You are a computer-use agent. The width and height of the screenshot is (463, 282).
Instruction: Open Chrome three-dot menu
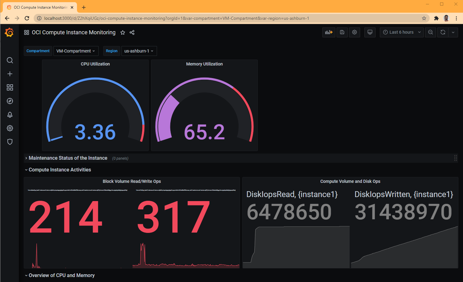(x=456, y=18)
